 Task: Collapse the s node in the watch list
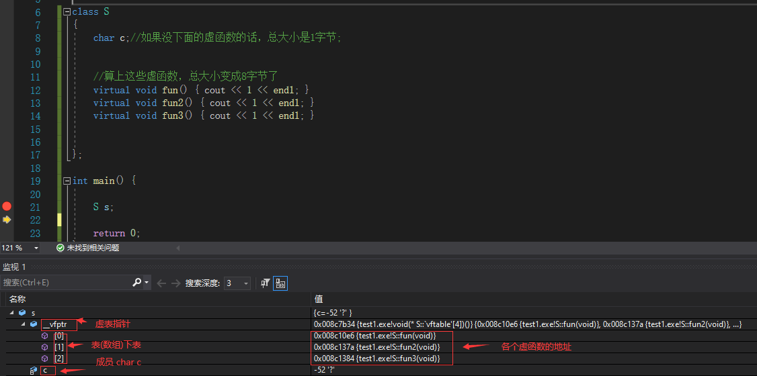tap(12, 314)
